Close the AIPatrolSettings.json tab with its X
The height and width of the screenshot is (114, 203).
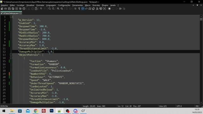(20, 13)
